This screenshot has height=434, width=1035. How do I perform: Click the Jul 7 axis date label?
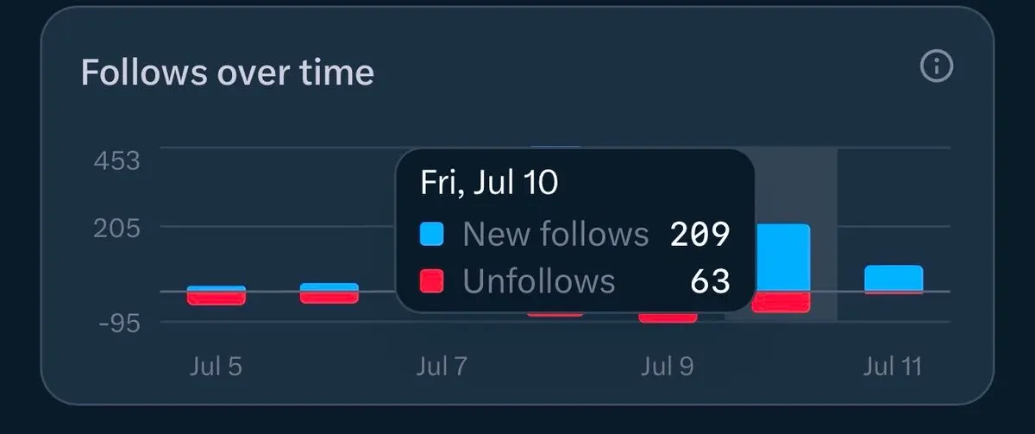click(442, 367)
